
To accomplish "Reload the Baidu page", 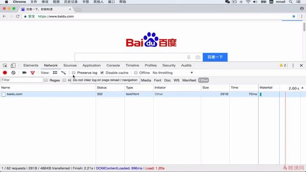I will click(x=18, y=16).
